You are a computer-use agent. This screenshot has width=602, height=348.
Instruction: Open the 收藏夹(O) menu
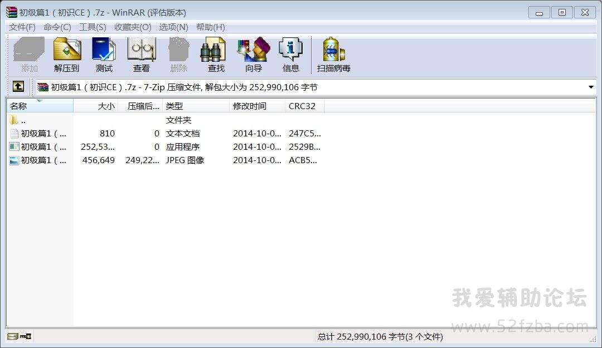click(x=133, y=27)
